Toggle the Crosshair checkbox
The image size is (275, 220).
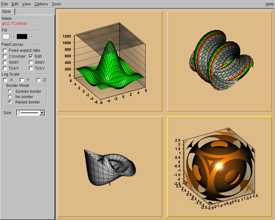click(x=5, y=56)
